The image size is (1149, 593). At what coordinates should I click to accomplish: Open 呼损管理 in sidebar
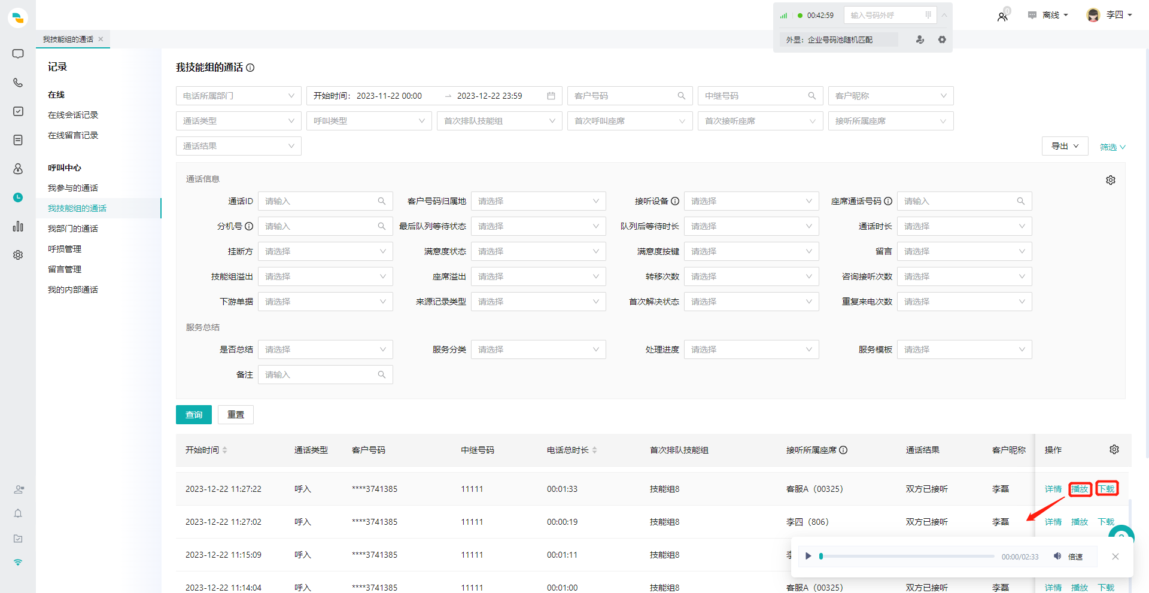(x=65, y=249)
